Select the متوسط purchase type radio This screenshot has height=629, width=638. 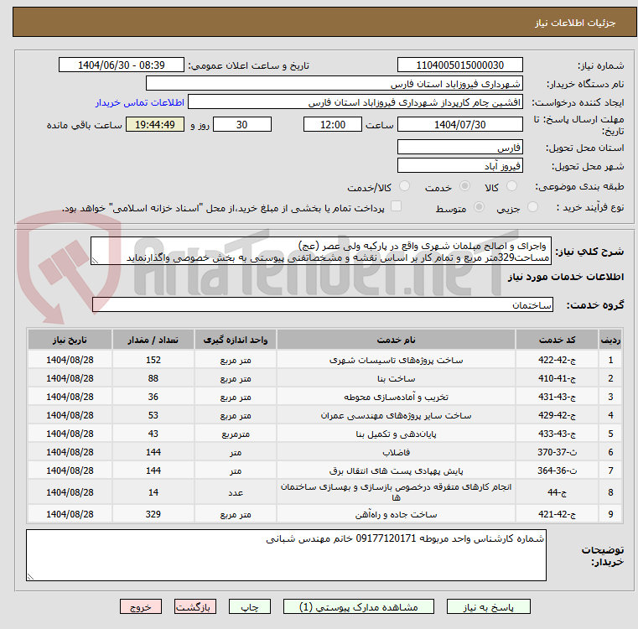pyautogui.click(x=480, y=207)
